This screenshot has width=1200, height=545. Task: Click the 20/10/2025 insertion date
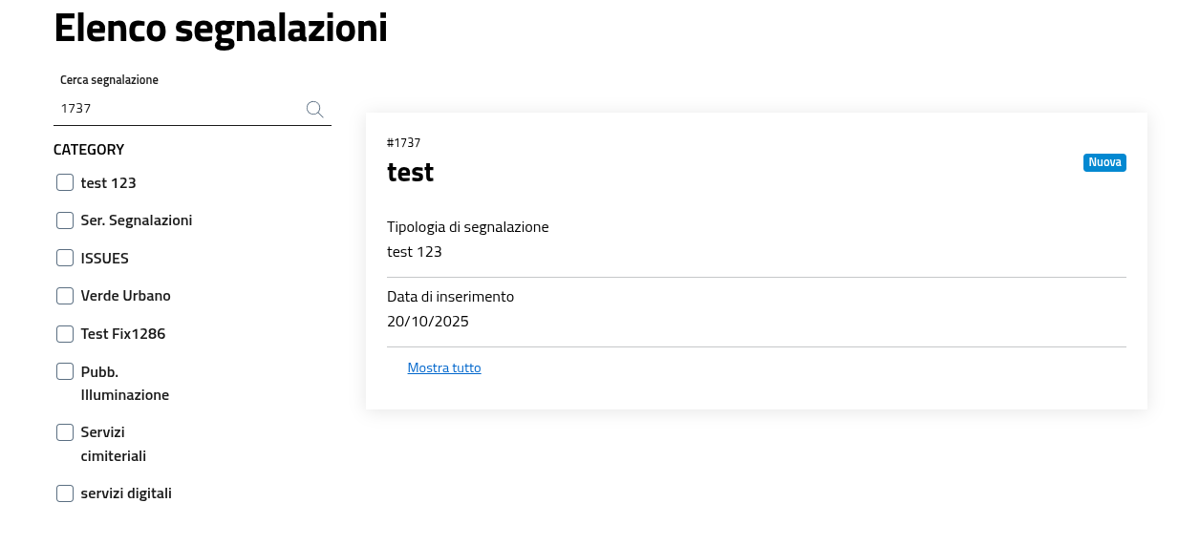[428, 321]
